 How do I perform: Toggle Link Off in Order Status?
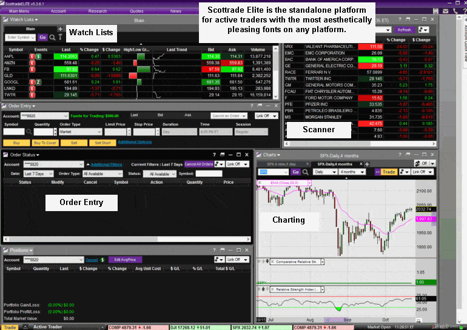click(237, 164)
